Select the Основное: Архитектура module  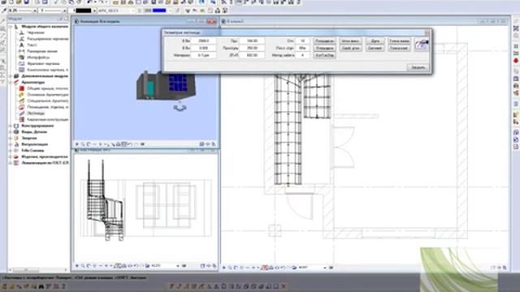pyautogui.click(x=47, y=94)
